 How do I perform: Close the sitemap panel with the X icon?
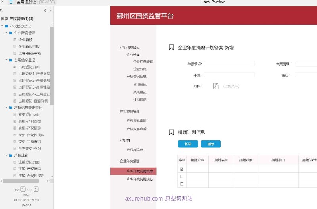point(2,2)
